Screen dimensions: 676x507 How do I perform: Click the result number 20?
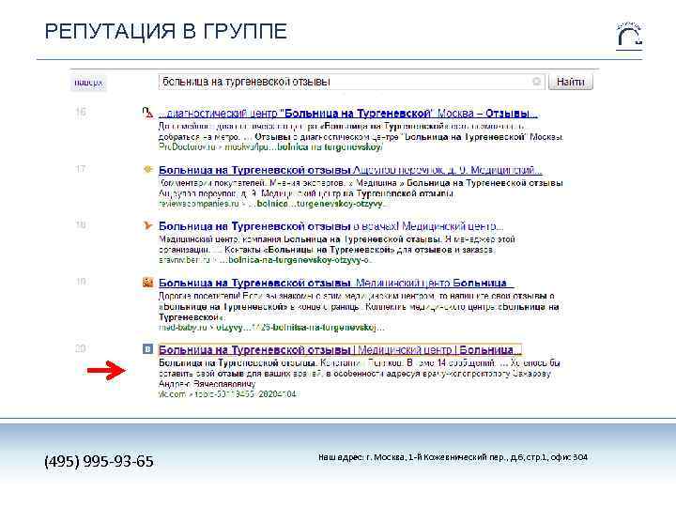point(81,348)
